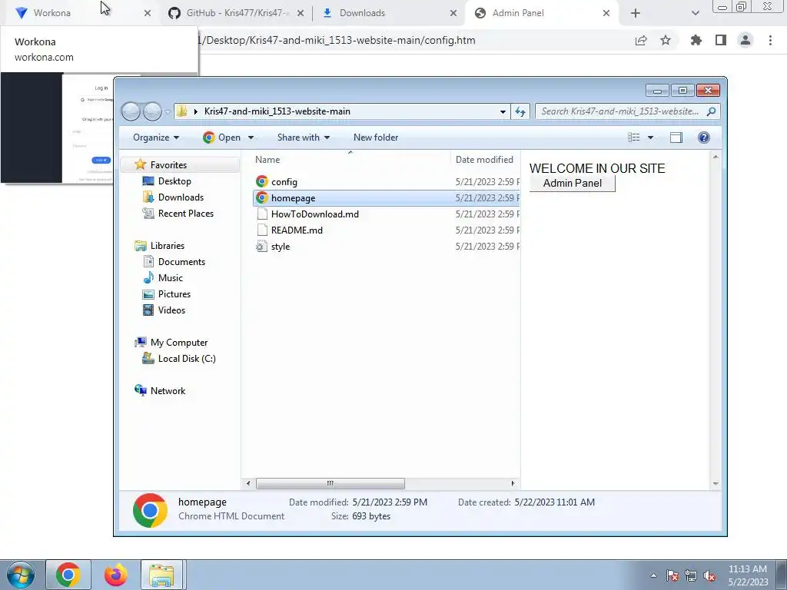Click the share page icon in Chrome
Image resolution: width=787 pixels, height=590 pixels.
[641, 40]
